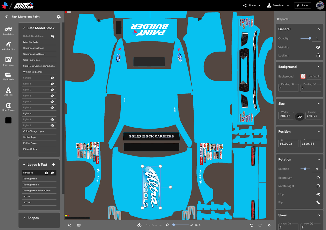This screenshot has width=326, height=230.
Task: Click the Share button
Action: coord(252,5)
